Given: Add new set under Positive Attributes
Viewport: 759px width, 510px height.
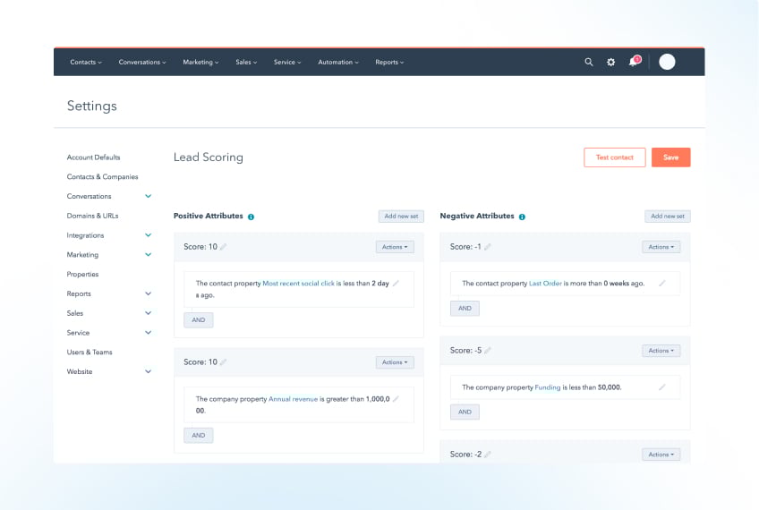Looking at the screenshot, I should [400, 217].
